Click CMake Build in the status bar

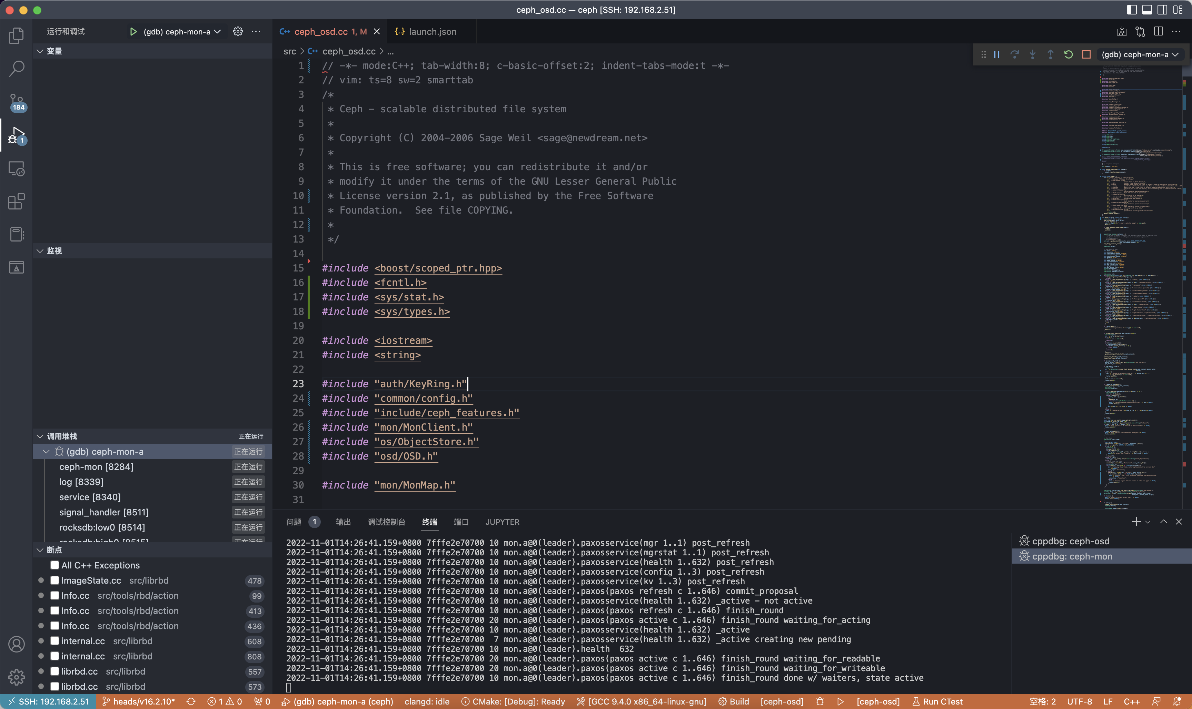734,701
